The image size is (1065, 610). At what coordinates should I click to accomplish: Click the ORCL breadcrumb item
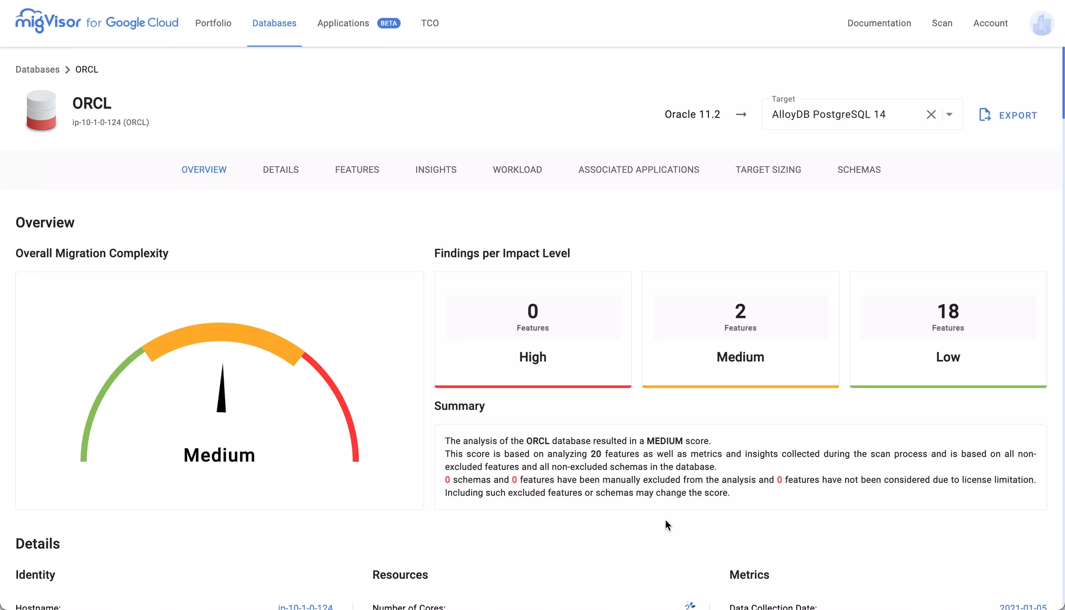click(x=87, y=69)
